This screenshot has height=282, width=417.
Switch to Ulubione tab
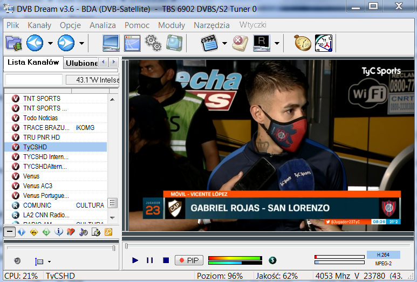click(81, 63)
